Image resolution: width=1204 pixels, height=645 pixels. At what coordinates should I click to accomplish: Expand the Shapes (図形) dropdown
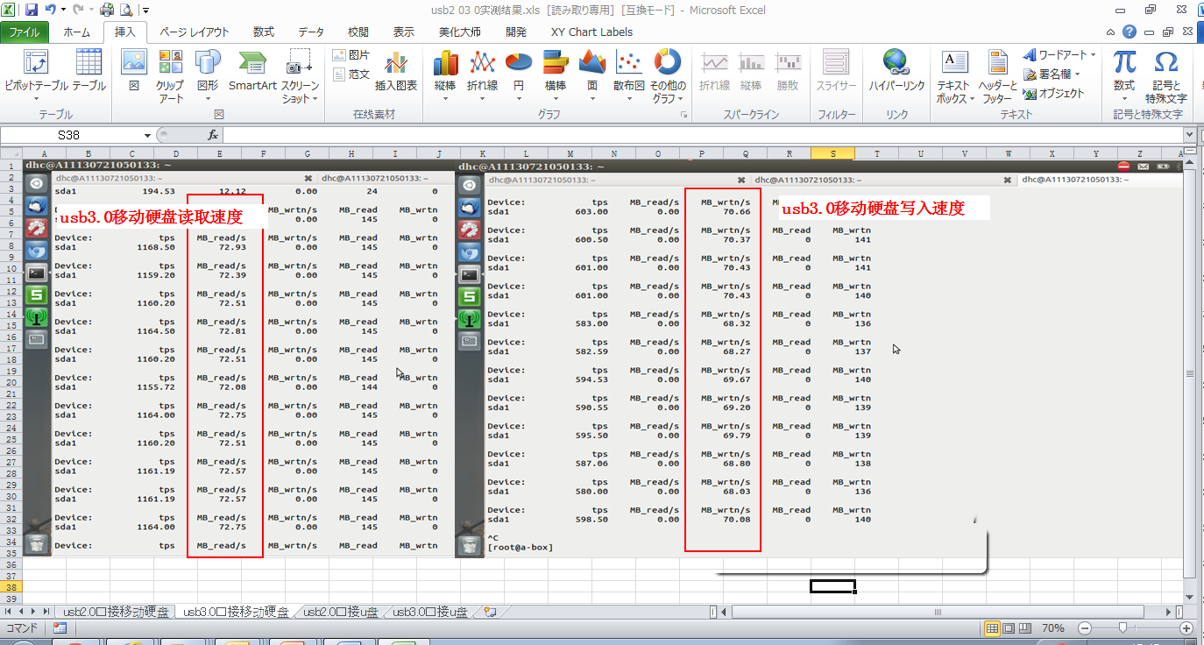(x=208, y=74)
